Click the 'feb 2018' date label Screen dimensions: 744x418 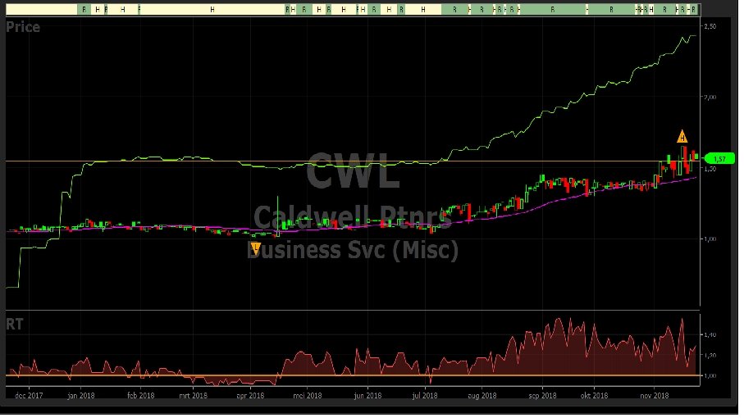point(140,395)
